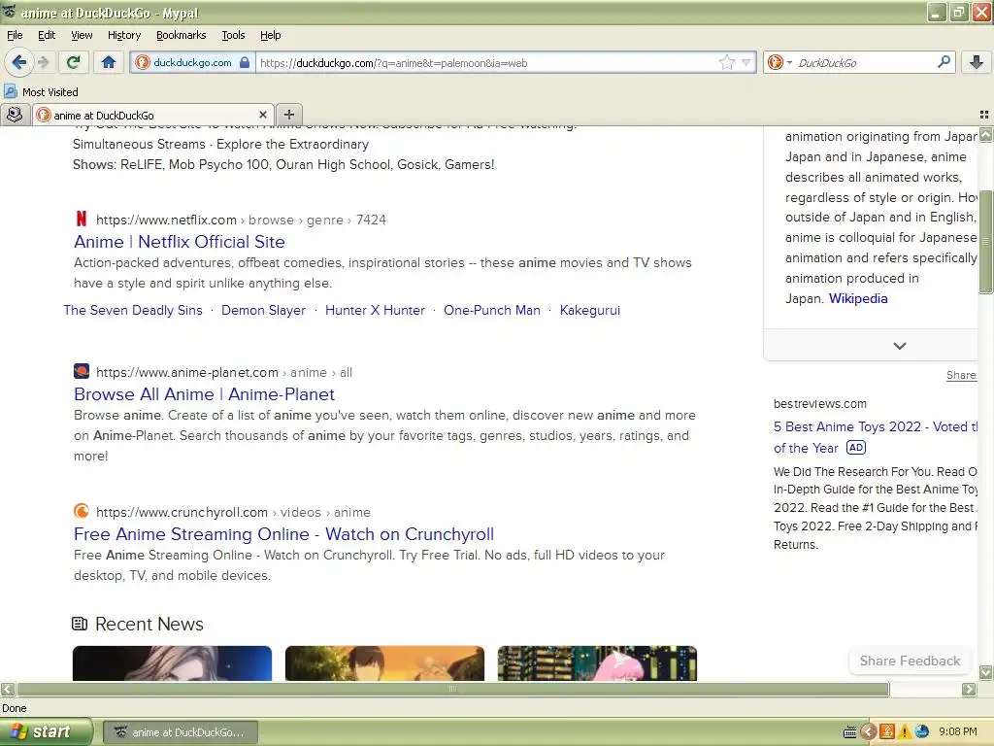Screen dimensions: 994x746
Task: Open '5 Best Anime Toys 2022' ad link
Action: 875,437
